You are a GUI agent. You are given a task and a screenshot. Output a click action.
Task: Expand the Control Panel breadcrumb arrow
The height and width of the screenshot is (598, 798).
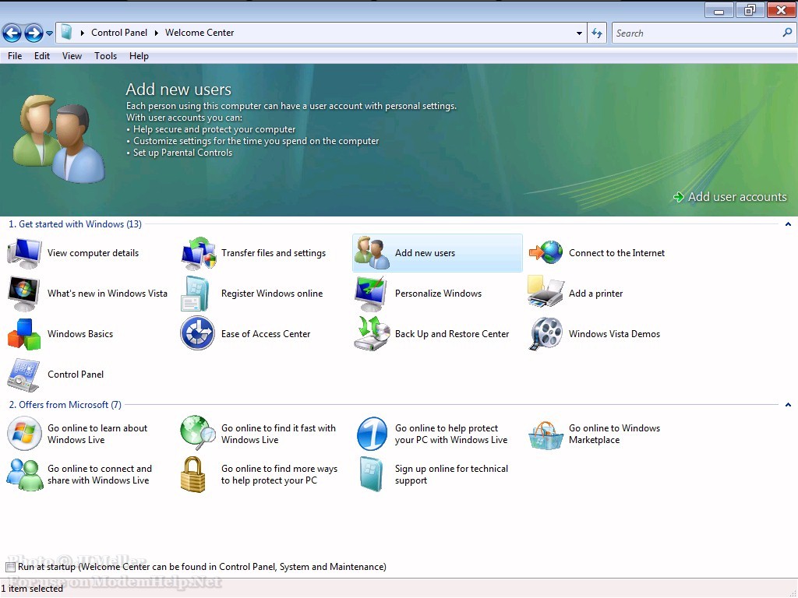pos(83,33)
